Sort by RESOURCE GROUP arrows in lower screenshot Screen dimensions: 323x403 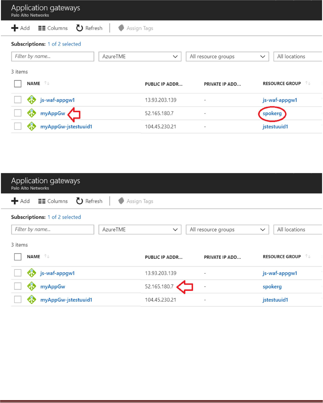click(x=308, y=256)
